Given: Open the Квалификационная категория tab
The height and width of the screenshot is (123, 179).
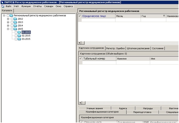Looking at the screenshot, I should 102,112.
